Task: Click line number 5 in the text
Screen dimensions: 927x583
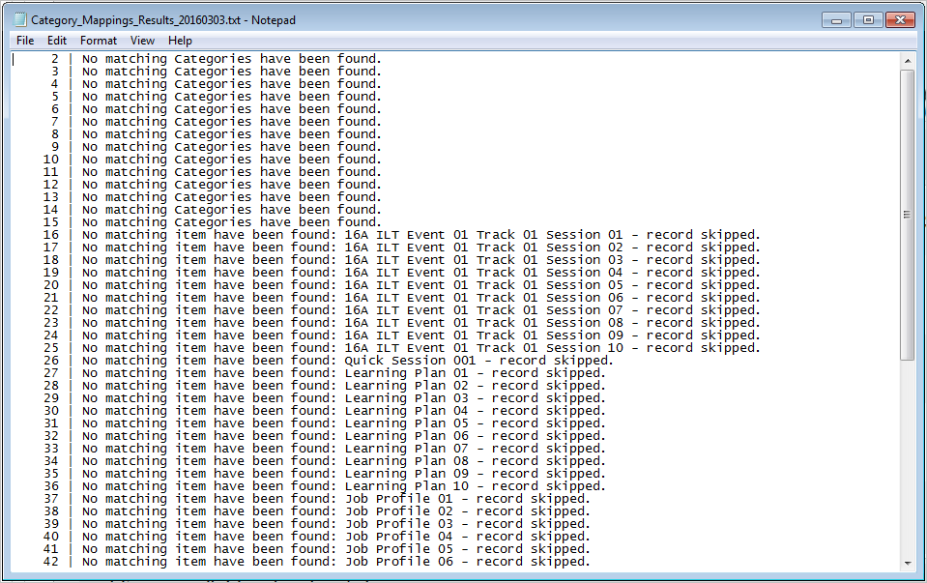Action: (55, 97)
